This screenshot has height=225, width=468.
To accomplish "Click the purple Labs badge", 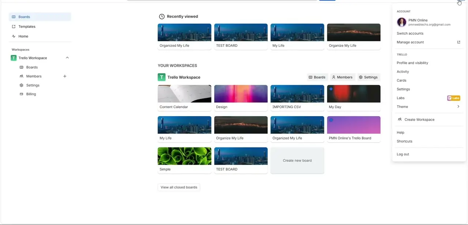I will click(x=453, y=98).
